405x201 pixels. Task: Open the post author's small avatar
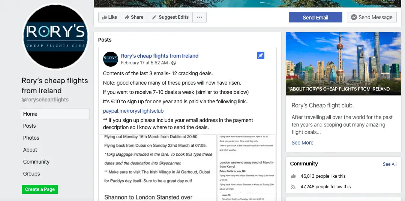click(111, 59)
